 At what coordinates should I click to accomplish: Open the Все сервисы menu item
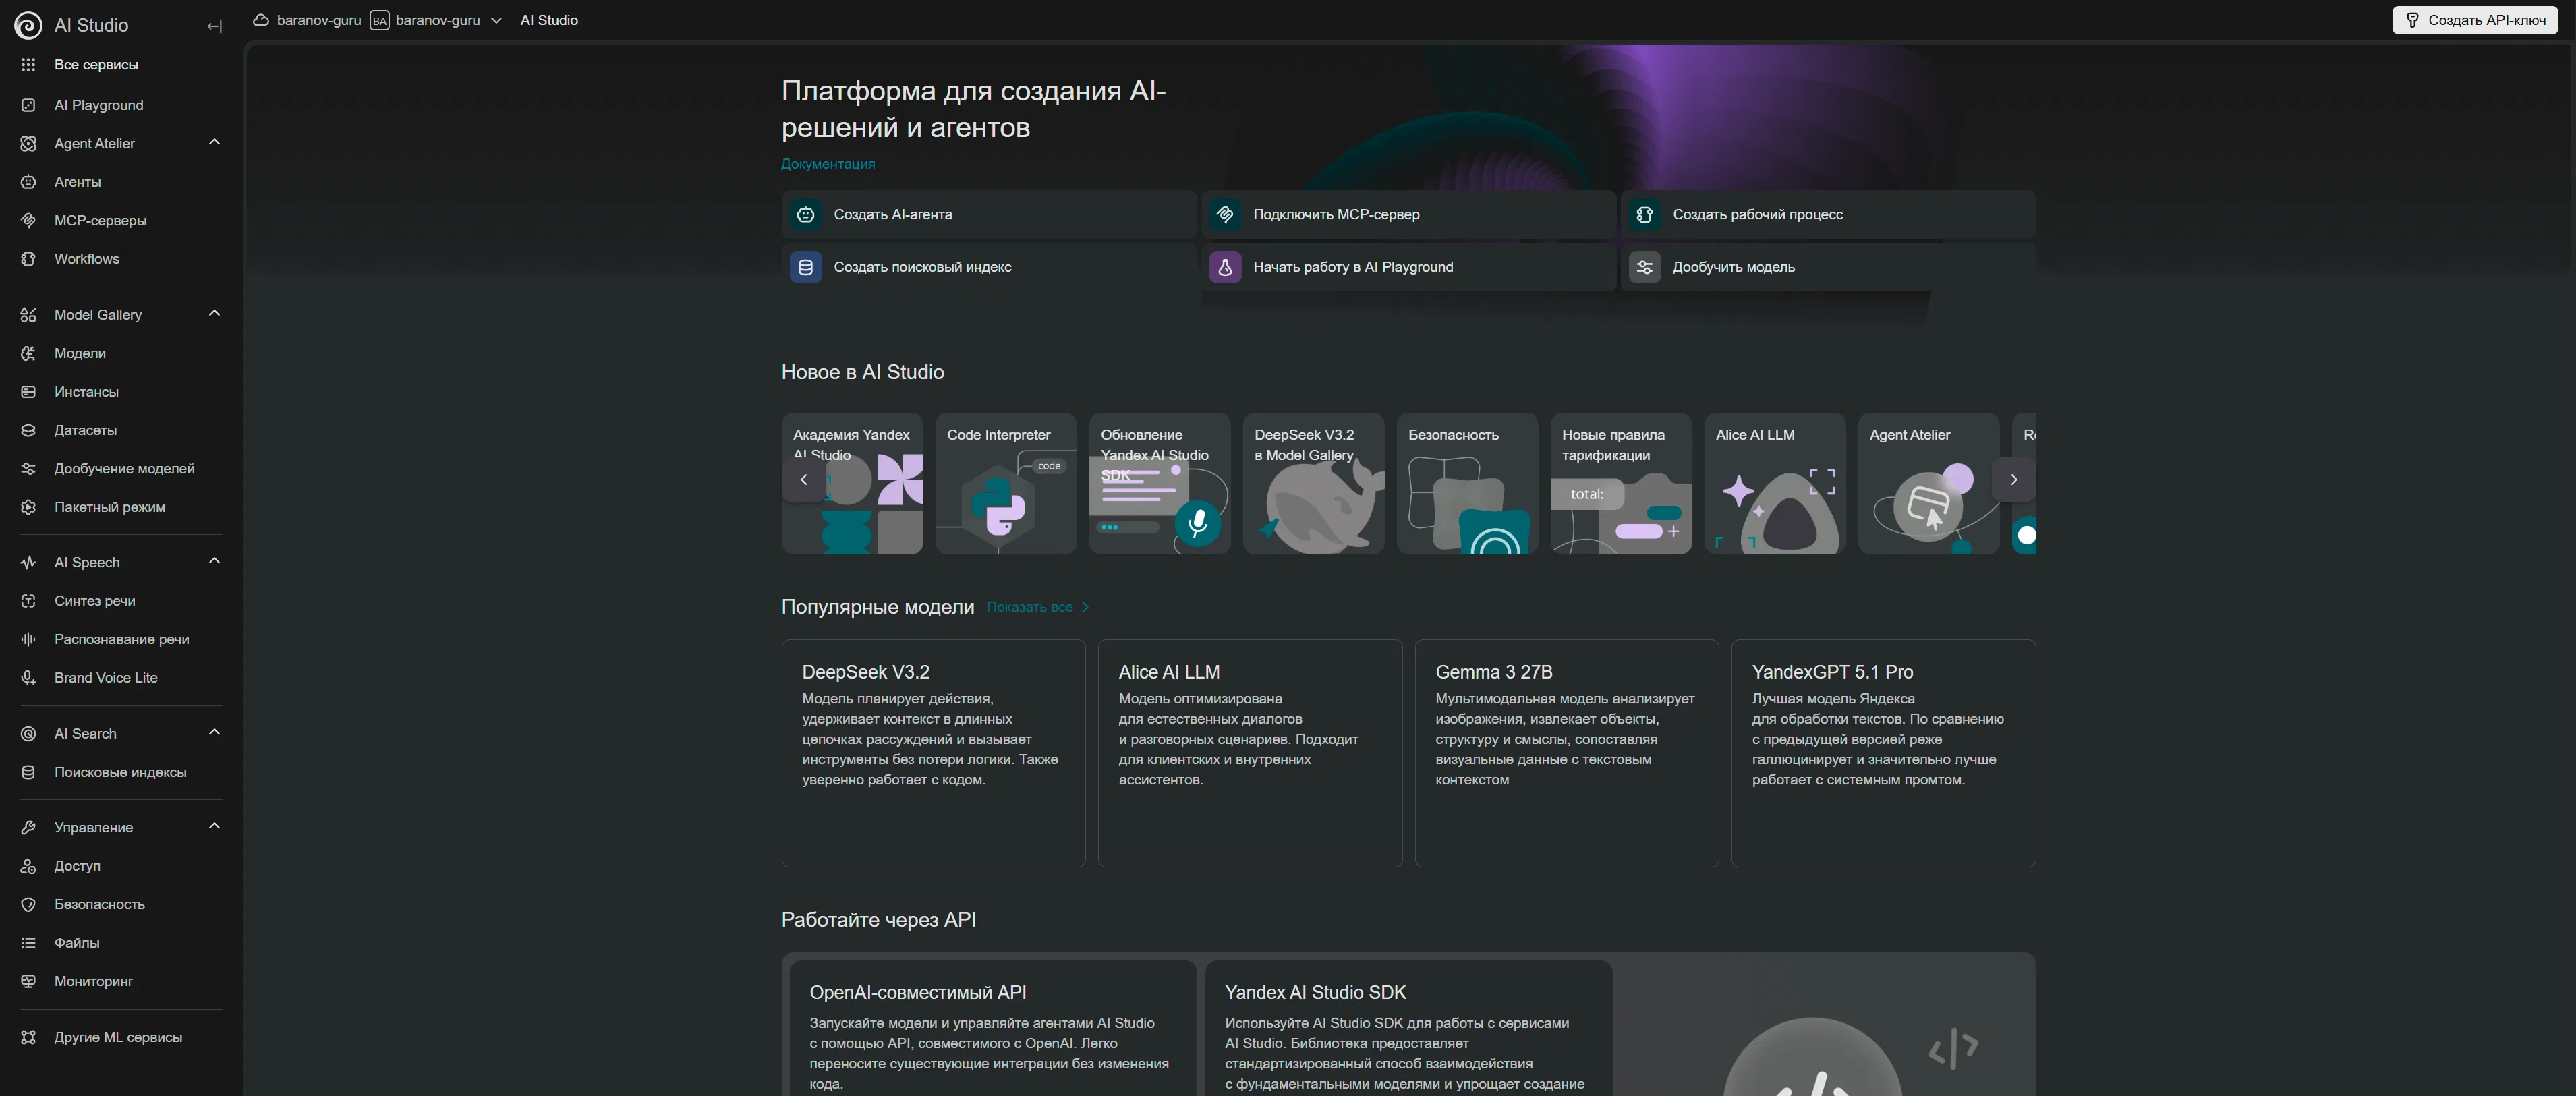pos(121,65)
